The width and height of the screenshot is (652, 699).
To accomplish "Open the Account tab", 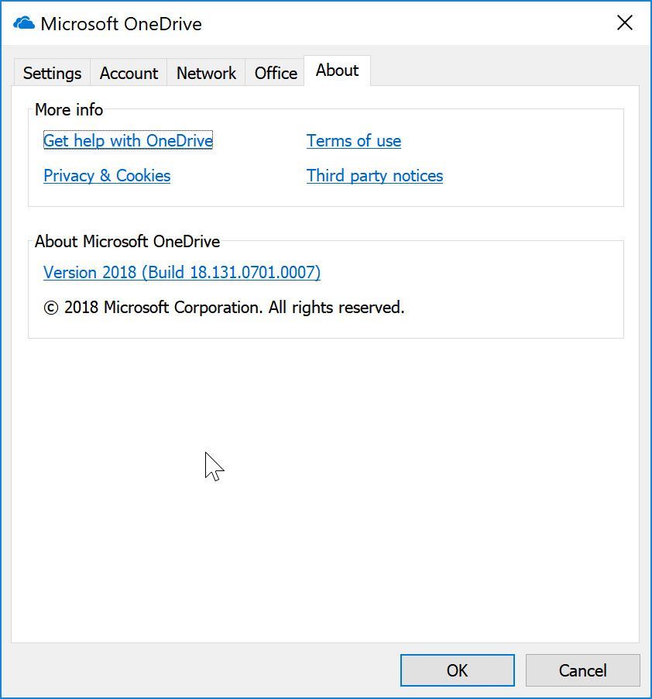I will click(x=129, y=73).
